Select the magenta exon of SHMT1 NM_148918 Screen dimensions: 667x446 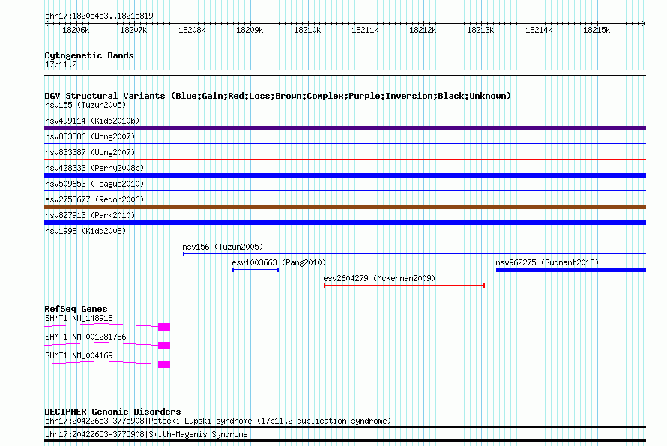point(164,327)
